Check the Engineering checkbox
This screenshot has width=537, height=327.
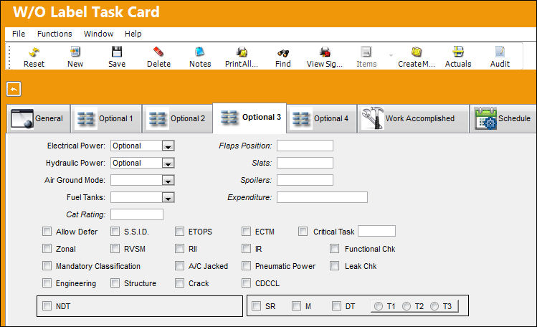click(47, 283)
